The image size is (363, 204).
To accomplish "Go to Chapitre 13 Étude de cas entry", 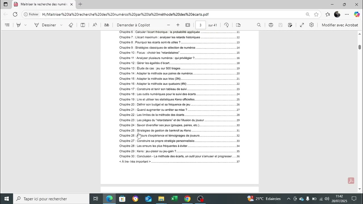I will (180, 68).
